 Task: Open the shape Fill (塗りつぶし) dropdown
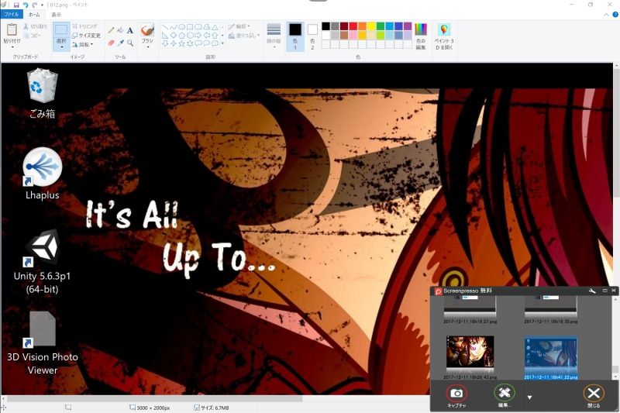click(244, 36)
